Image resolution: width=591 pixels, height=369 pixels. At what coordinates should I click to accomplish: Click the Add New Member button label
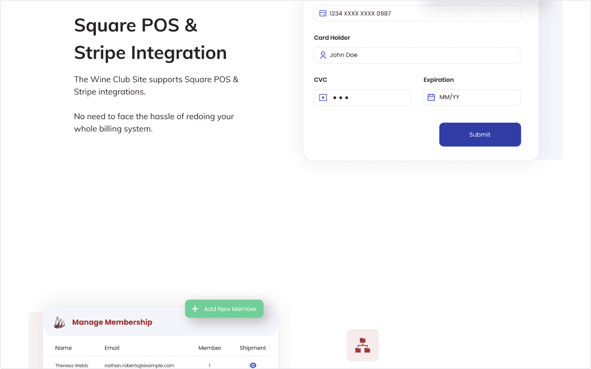pyautogui.click(x=230, y=309)
